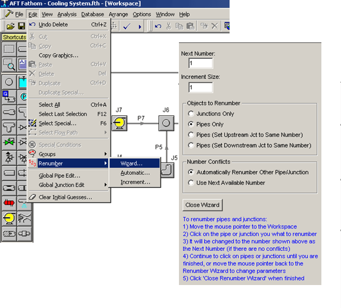Choose Clear Initial Guesses... menu entry
This screenshot has width=342, height=308.
[x=68, y=197]
